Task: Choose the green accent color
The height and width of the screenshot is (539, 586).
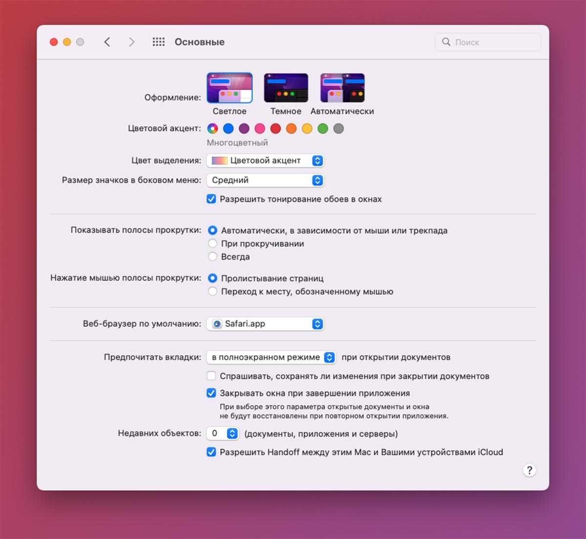Action: [323, 129]
